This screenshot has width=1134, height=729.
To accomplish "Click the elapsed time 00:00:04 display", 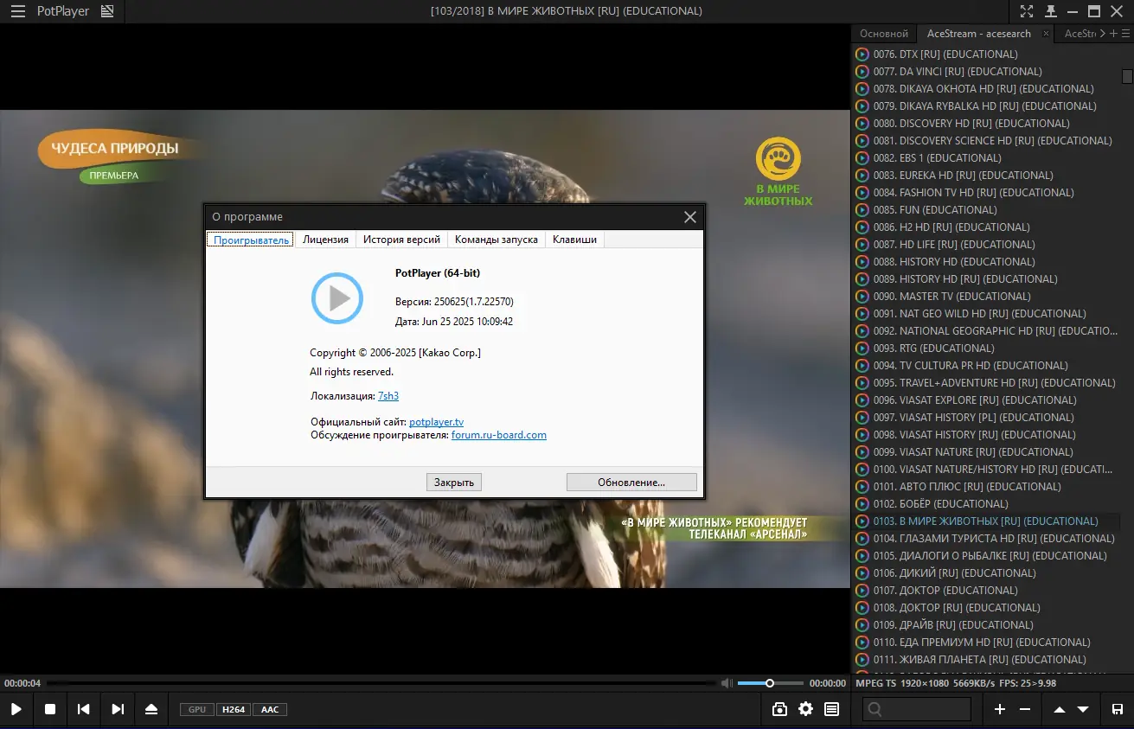I will (22, 683).
